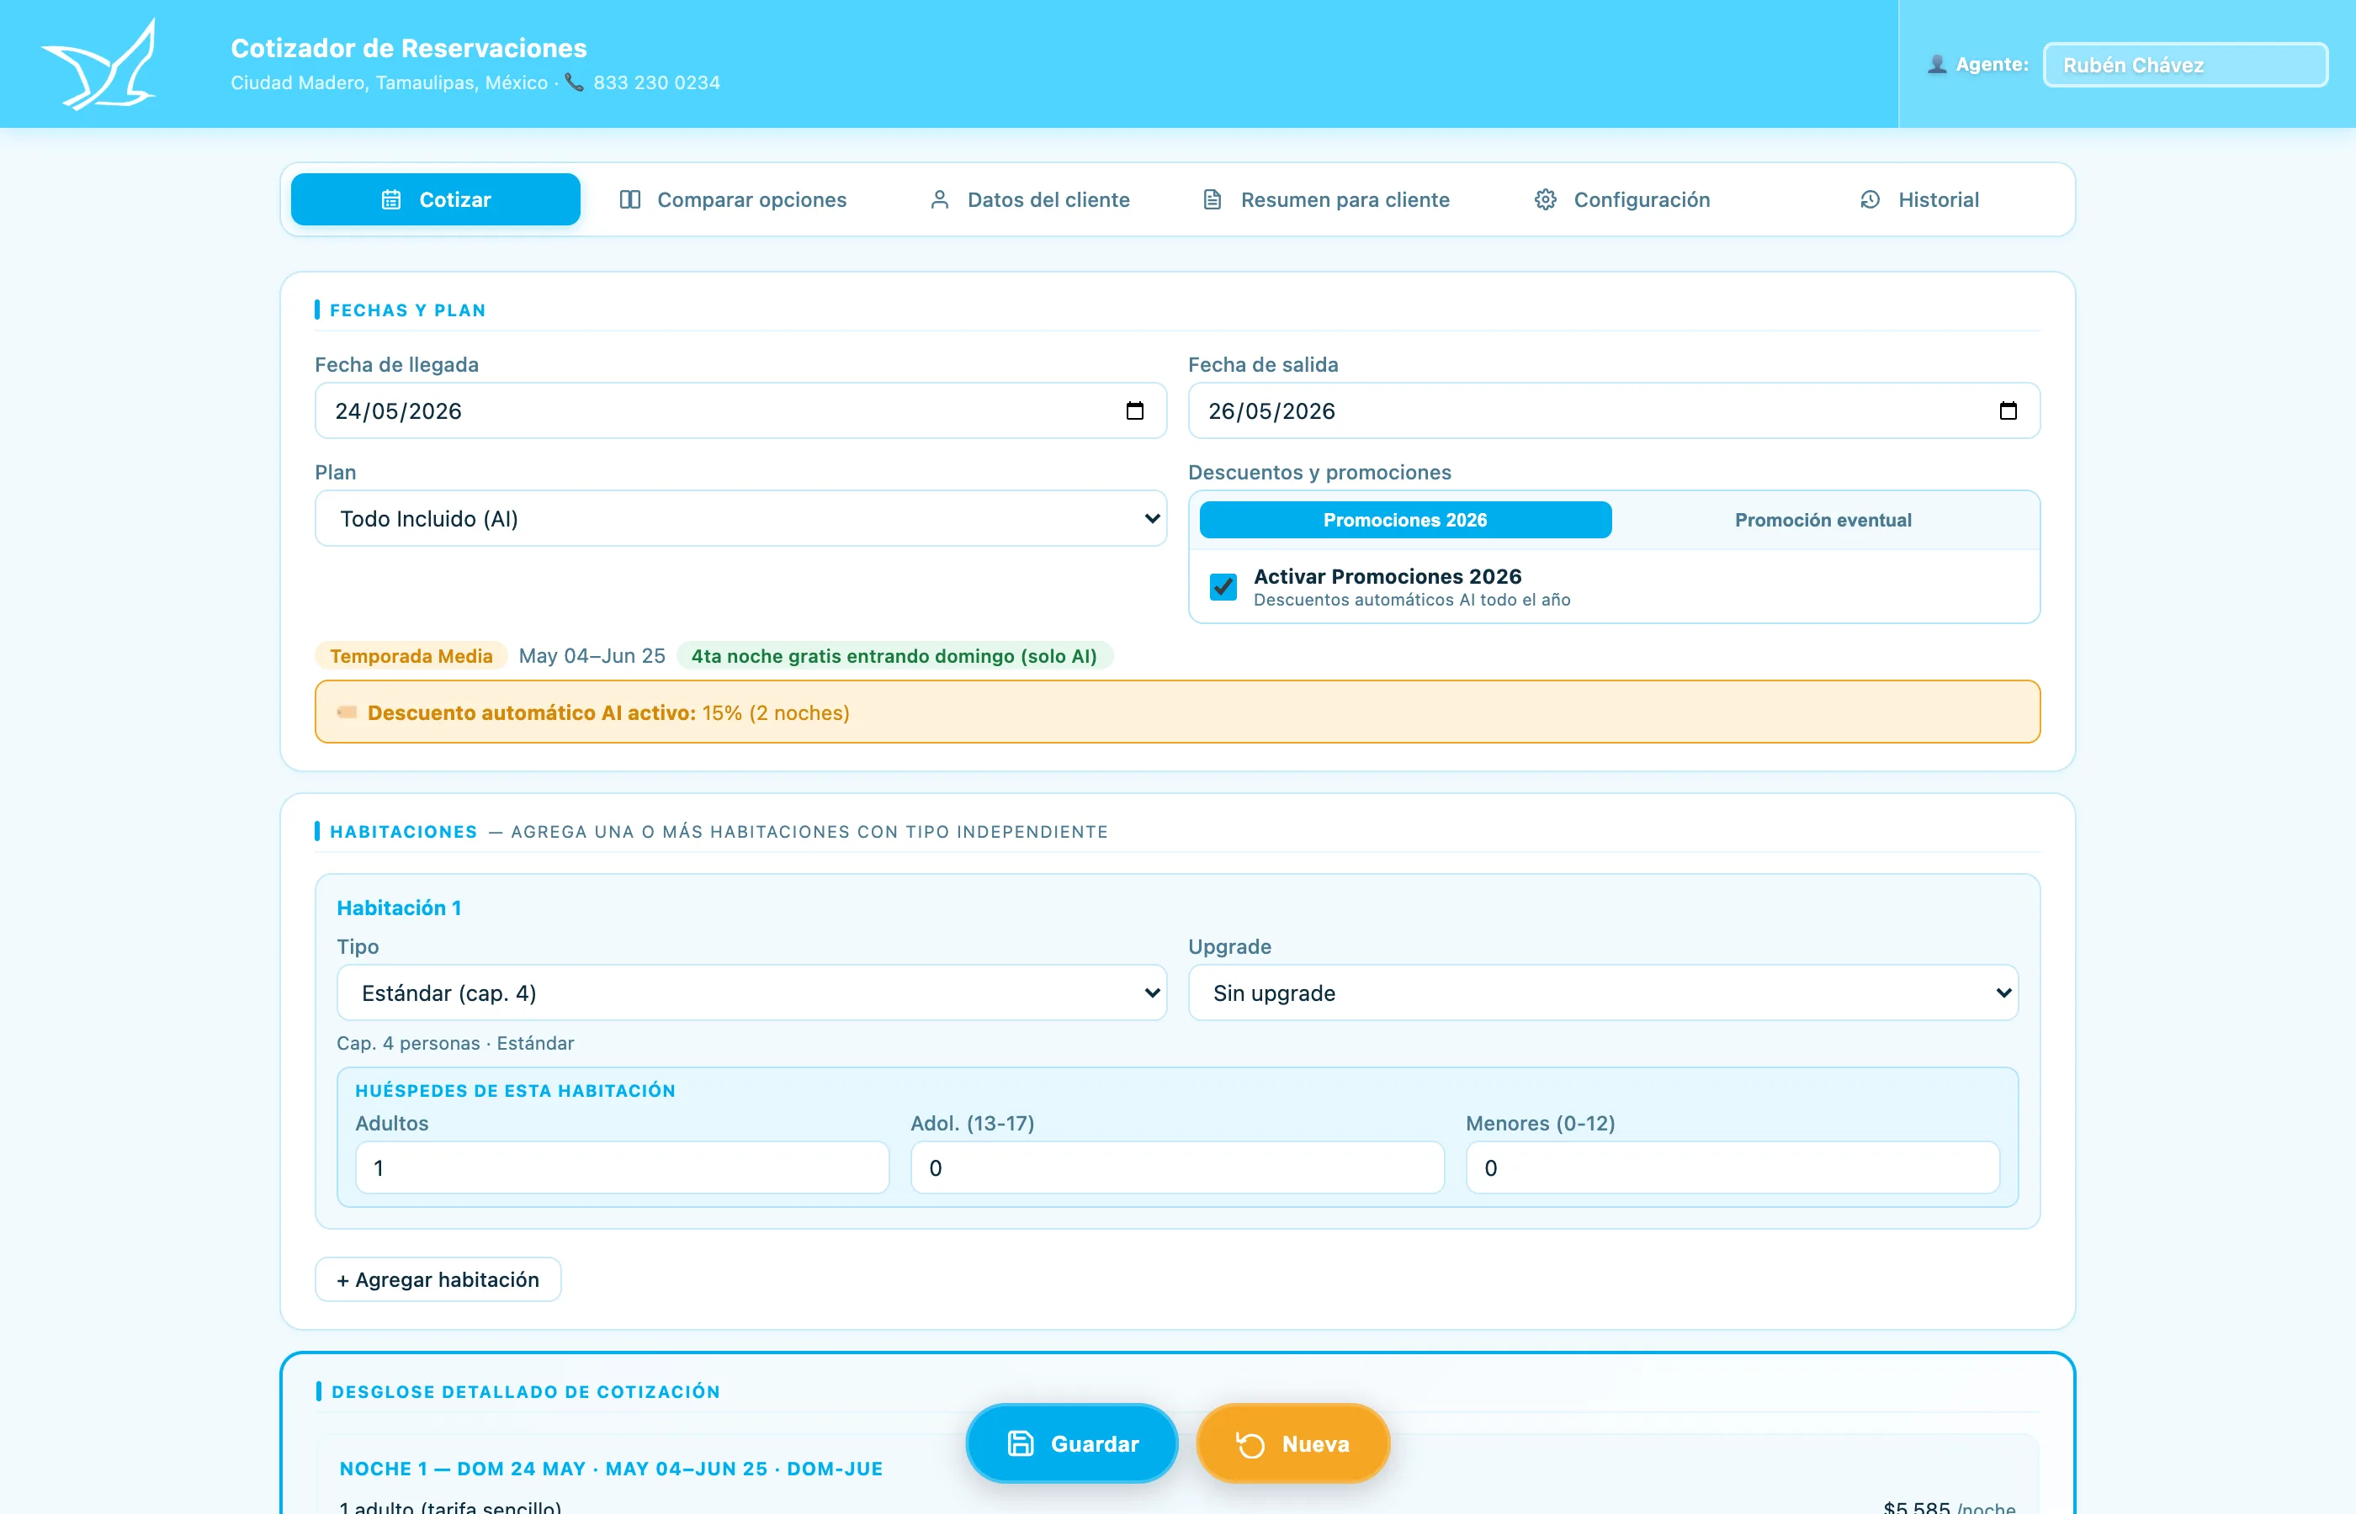
Task: Open the Resumen para cliente tab
Action: pyautogui.click(x=1326, y=199)
